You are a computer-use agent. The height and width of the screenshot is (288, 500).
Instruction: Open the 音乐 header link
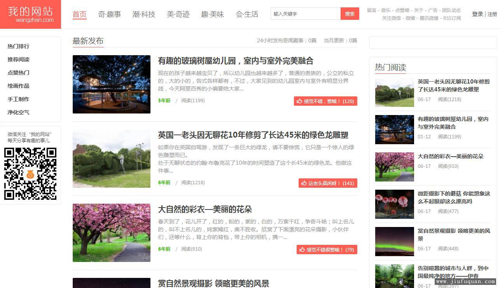pos(386,10)
